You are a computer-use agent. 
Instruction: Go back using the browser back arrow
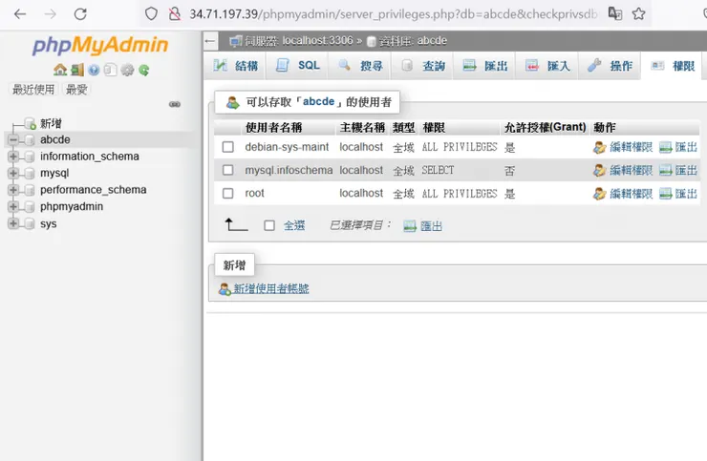pos(20,14)
